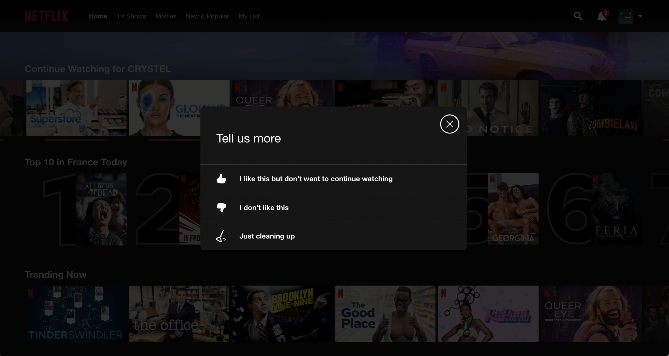Open the Movies menu item
This screenshot has width=669, height=356.
[166, 16]
